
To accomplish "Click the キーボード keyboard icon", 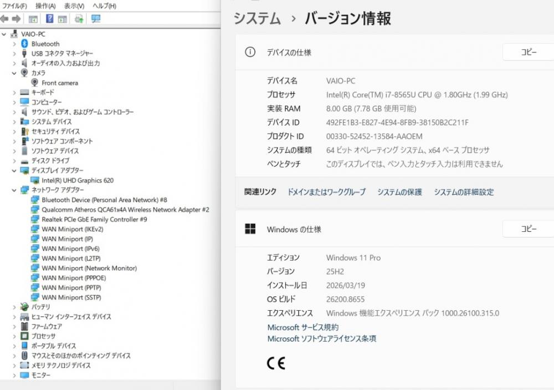I will pos(24,92).
